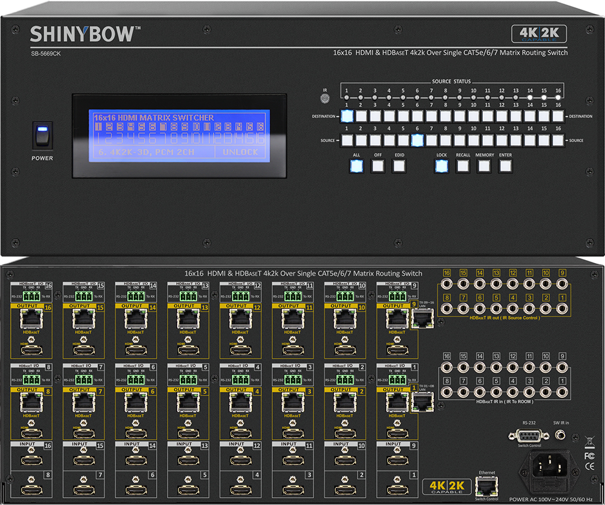Click the rear panel title text
This screenshot has width=605, height=505.
(303, 273)
